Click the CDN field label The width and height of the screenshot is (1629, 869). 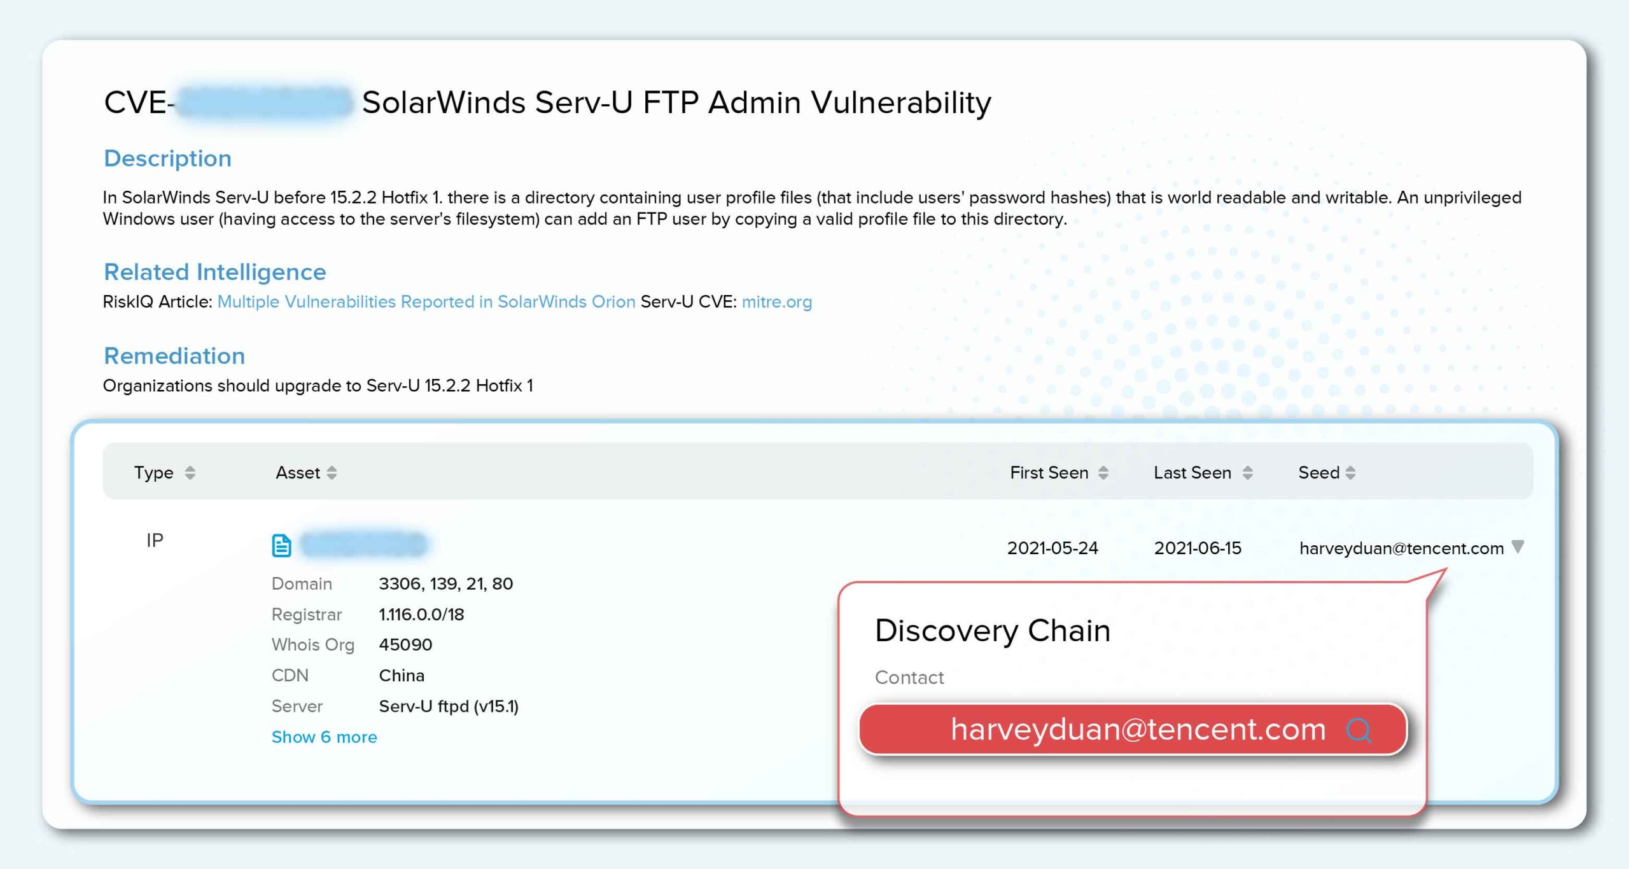[290, 676]
